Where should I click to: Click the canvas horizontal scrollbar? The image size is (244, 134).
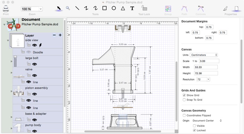point(123,132)
